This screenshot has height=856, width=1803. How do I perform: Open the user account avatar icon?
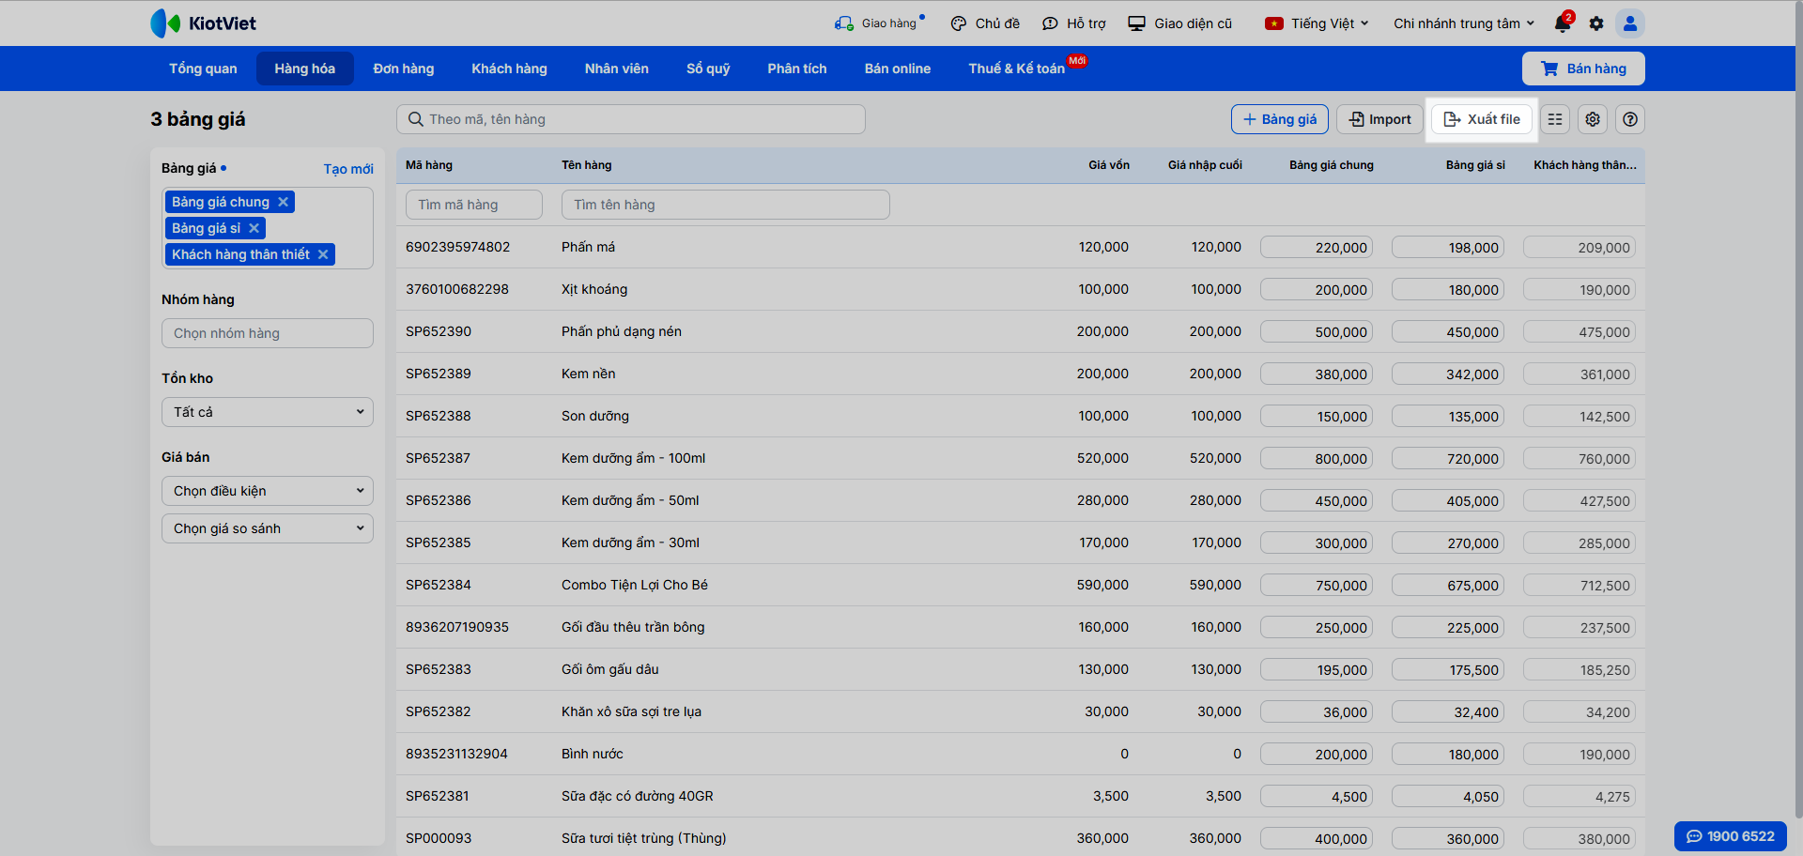tap(1630, 23)
